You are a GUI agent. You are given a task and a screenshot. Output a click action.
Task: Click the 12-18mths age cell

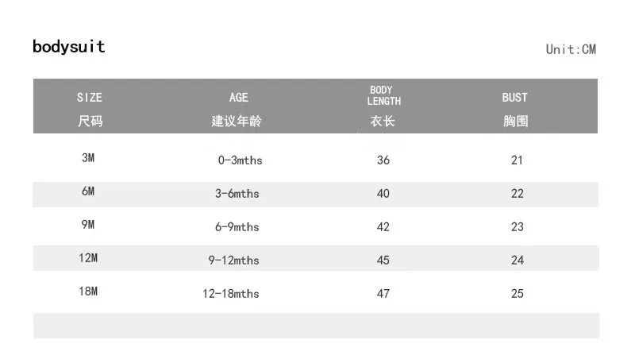231,293
